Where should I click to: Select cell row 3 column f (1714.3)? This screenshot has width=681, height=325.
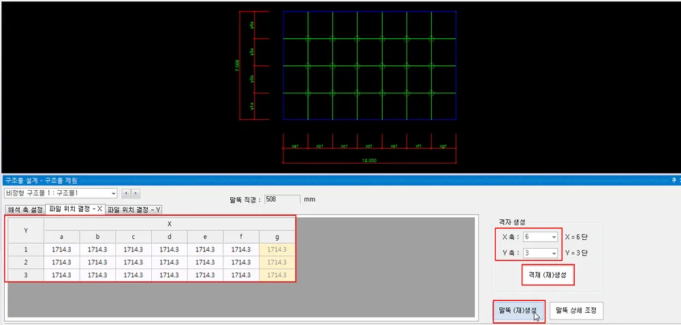tap(241, 275)
